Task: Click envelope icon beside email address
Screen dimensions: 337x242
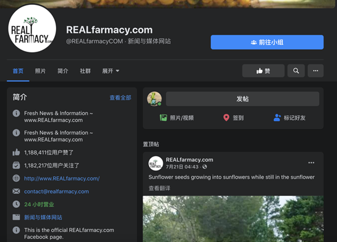Action: point(16,191)
